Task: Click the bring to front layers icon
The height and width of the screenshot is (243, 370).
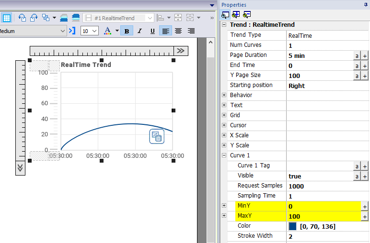Action: pyautogui.click(x=64, y=18)
